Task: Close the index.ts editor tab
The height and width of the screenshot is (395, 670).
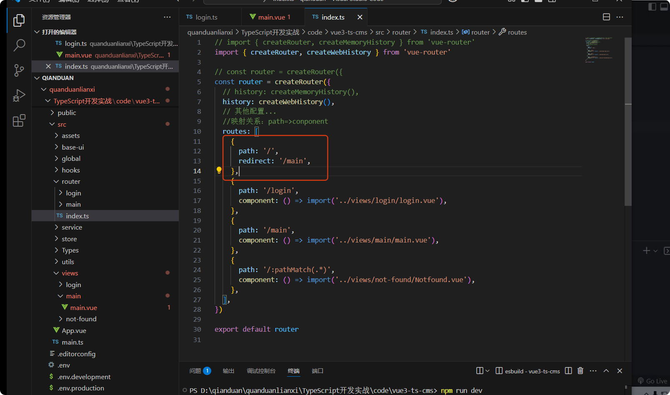Action: pyautogui.click(x=360, y=17)
